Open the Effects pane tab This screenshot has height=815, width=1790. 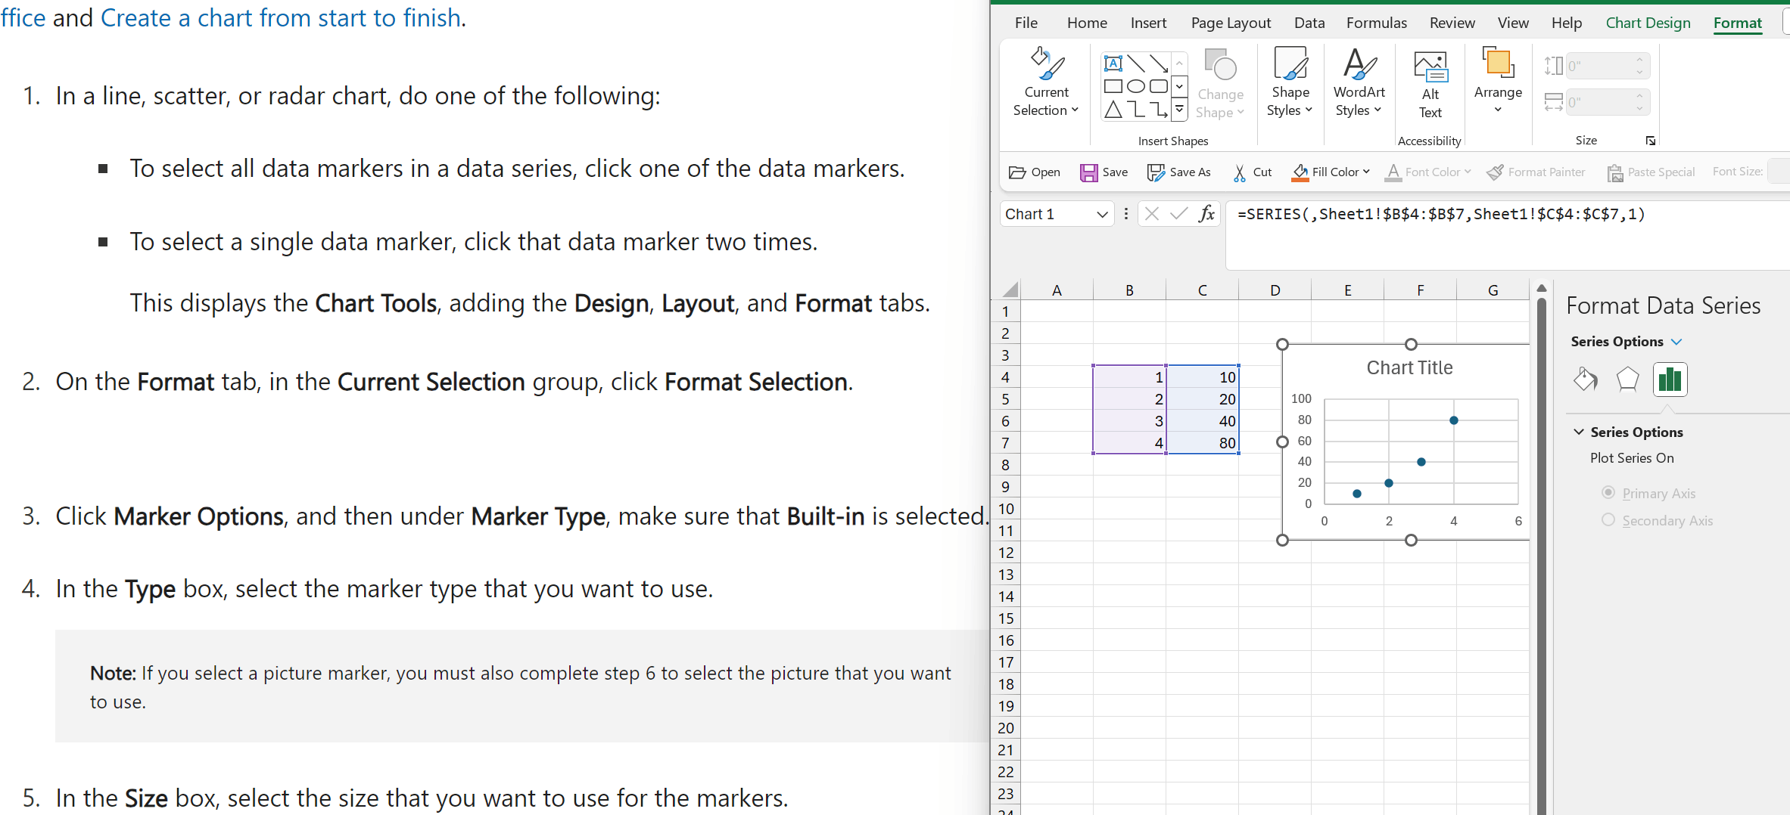coord(1627,379)
